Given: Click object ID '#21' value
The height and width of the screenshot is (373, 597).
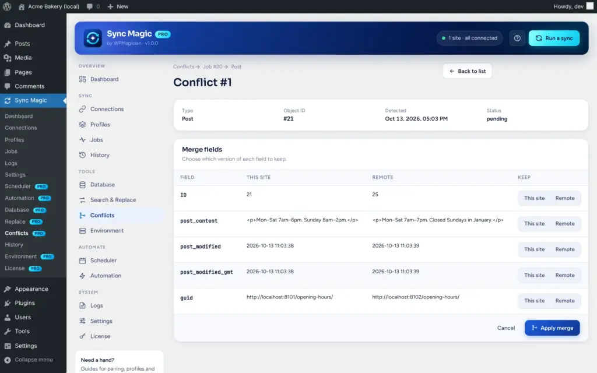Looking at the screenshot, I should point(288,119).
